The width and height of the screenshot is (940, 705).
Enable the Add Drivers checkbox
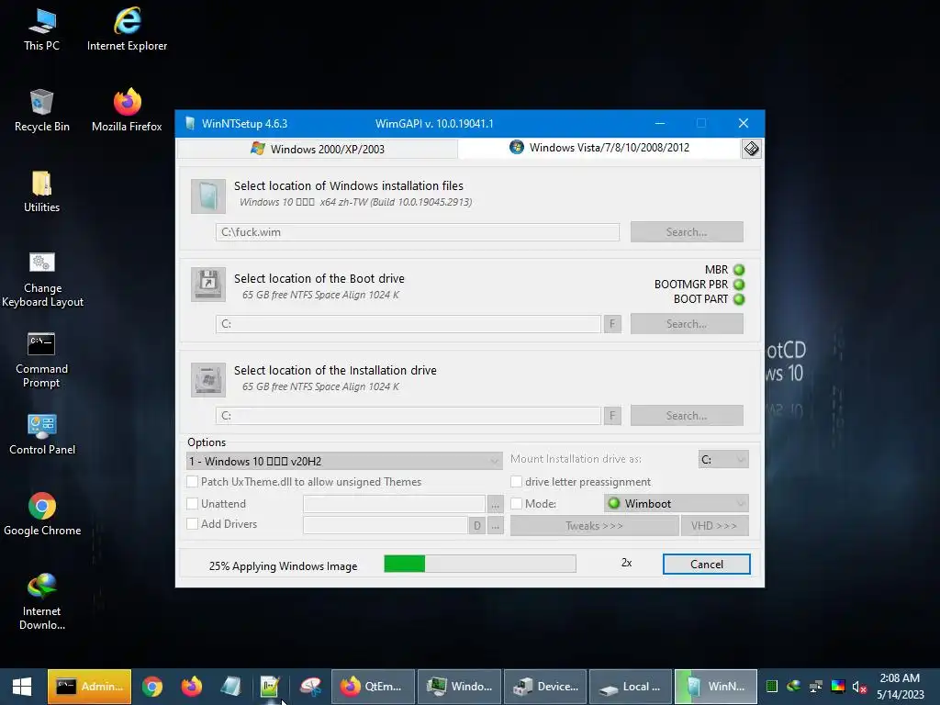coord(193,523)
